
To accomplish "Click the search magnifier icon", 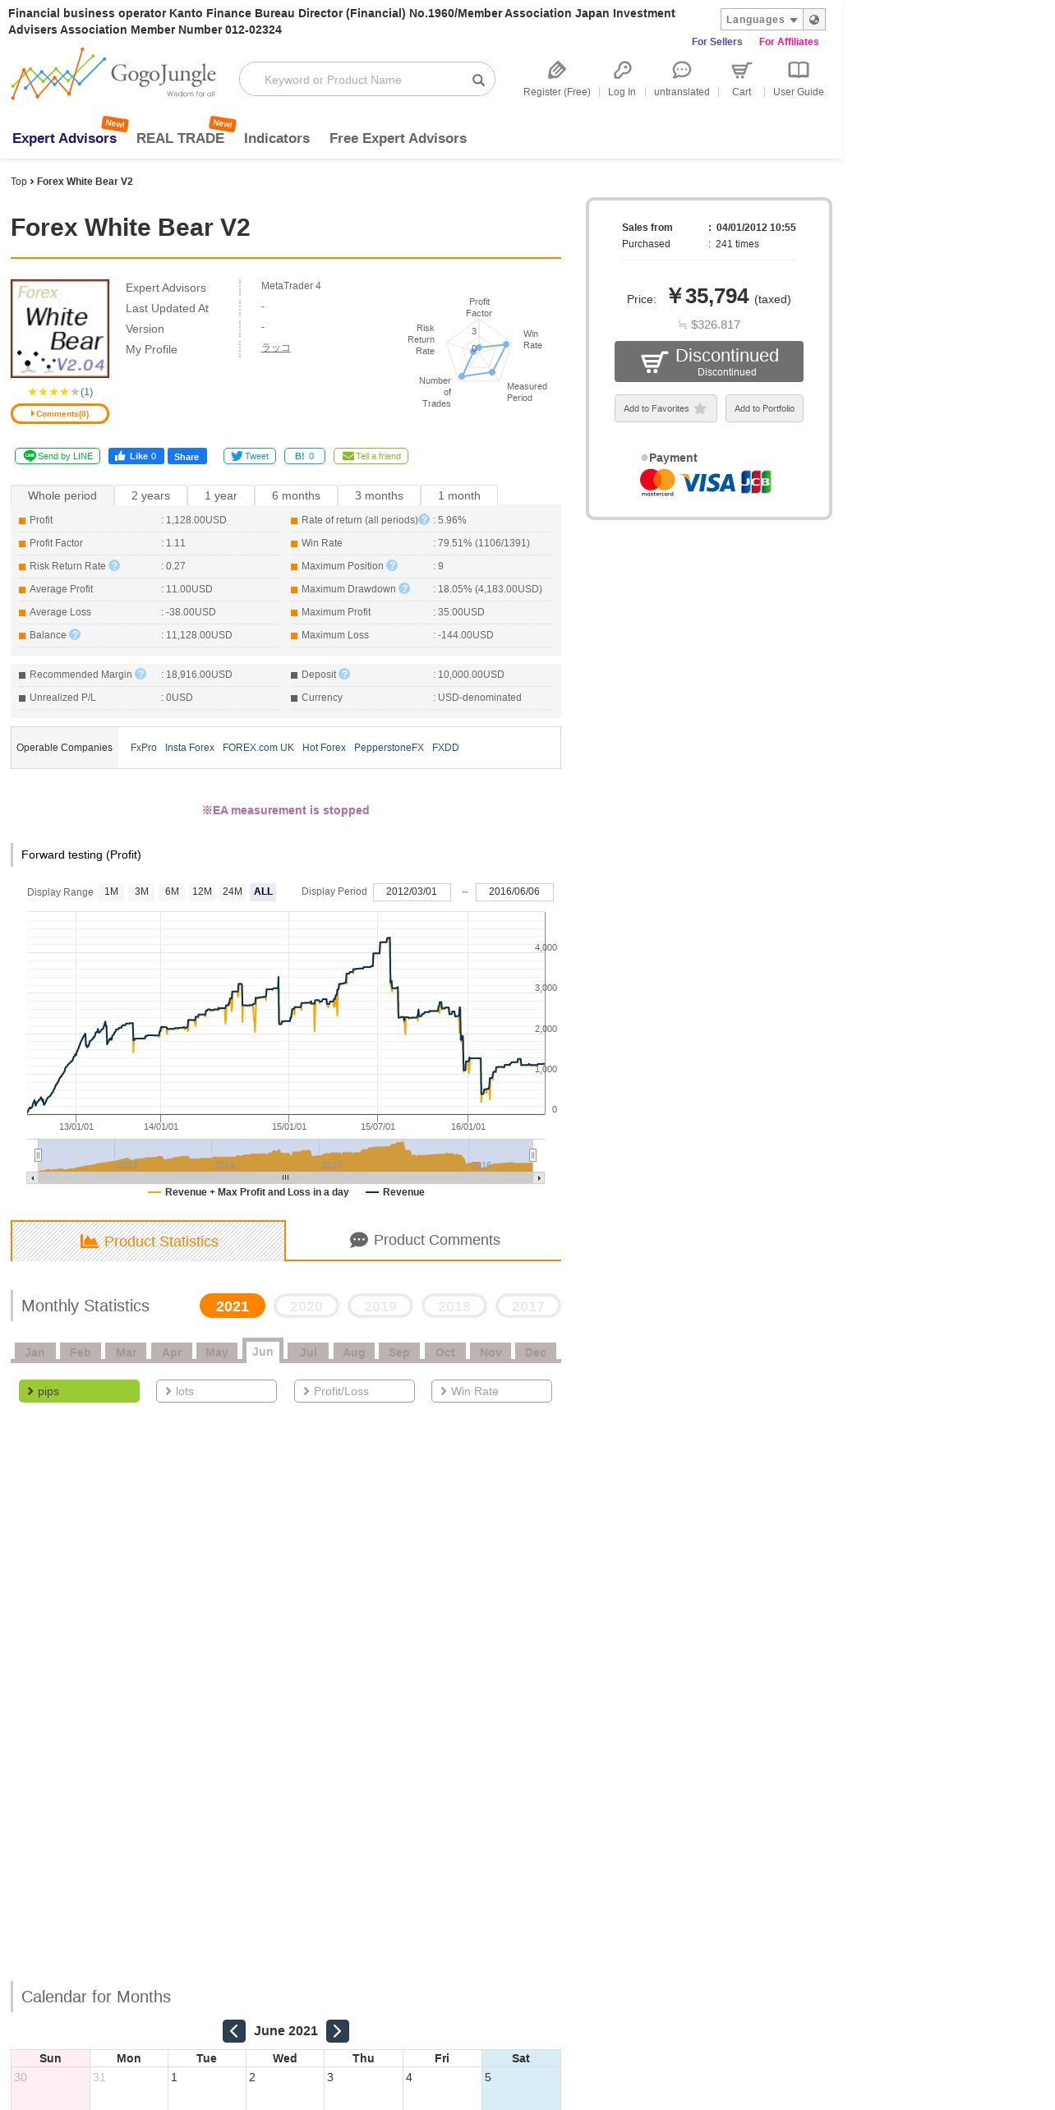I will tap(478, 80).
